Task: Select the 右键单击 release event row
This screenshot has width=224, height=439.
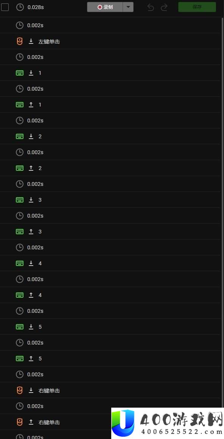Action: pyautogui.click(x=110, y=422)
